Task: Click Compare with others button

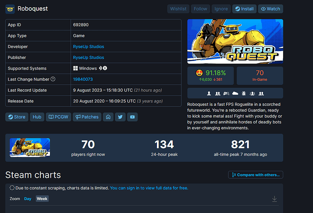Action: (x=255, y=175)
